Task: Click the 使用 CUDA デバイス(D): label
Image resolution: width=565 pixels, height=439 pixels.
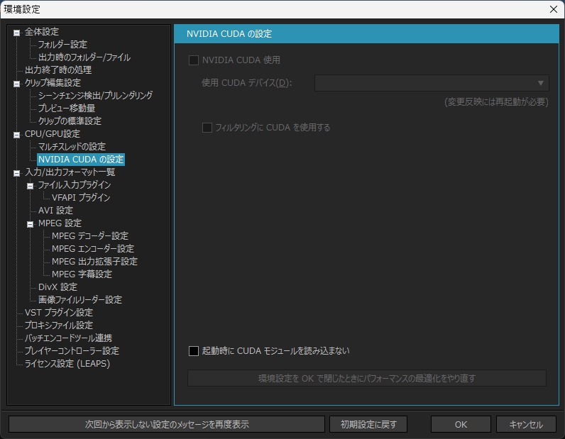Action: (x=247, y=83)
